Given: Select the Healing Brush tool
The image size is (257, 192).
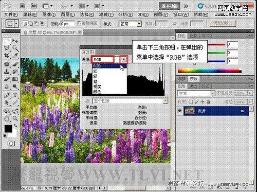Looking at the screenshot, I should 7,64.
